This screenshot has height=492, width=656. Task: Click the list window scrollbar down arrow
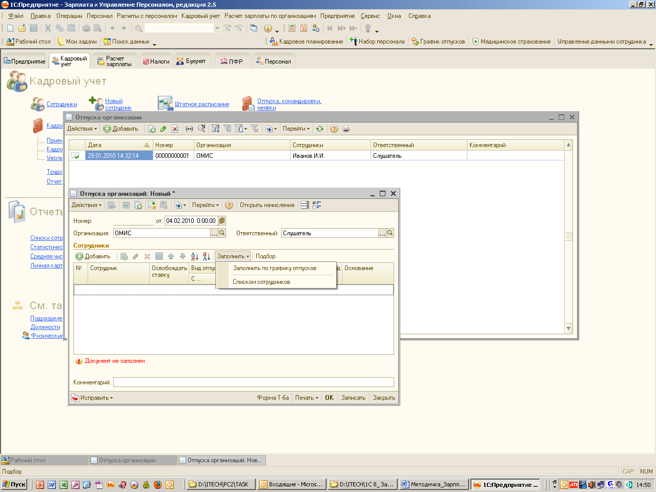tap(568, 328)
